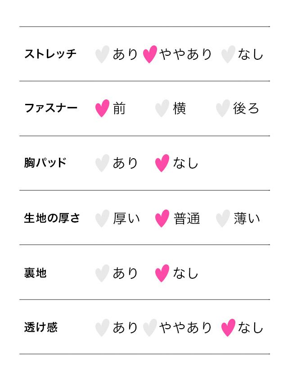Viewport: 288px width, 384px height.
Task: Click the 生地の厚さ row label
Action: [x=52, y=219]
